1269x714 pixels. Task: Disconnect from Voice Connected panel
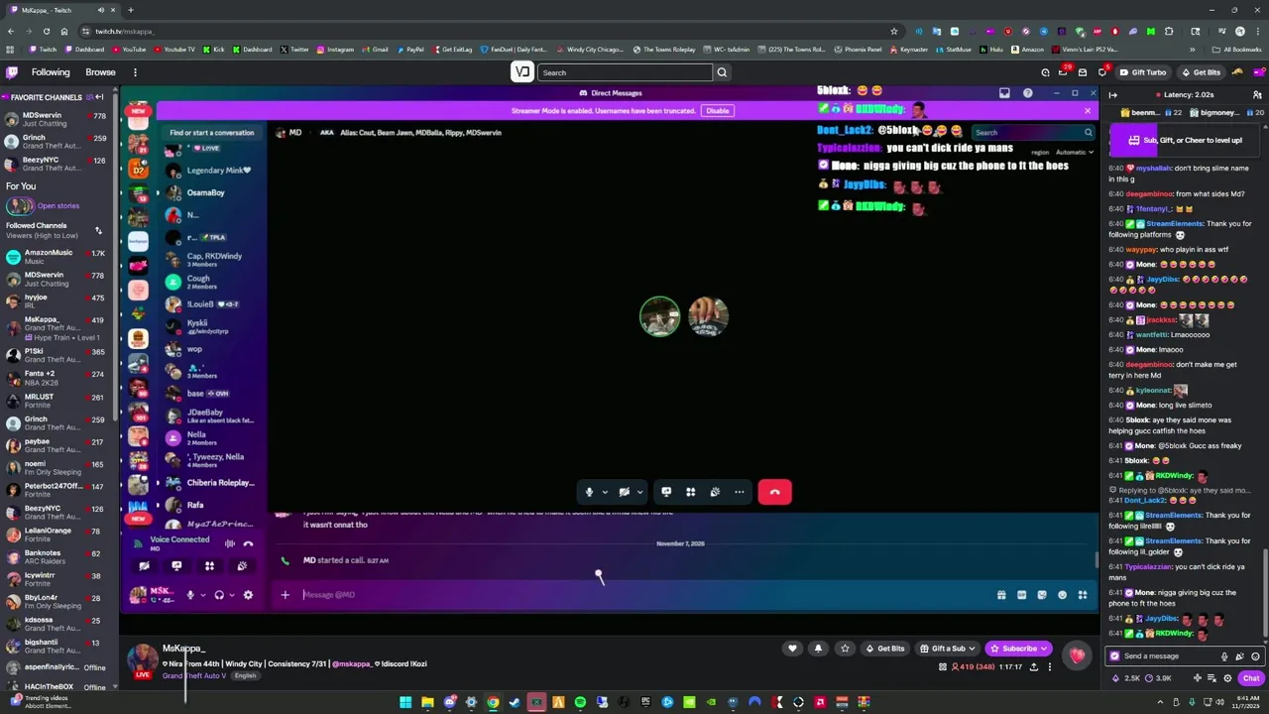pos(248,543)
